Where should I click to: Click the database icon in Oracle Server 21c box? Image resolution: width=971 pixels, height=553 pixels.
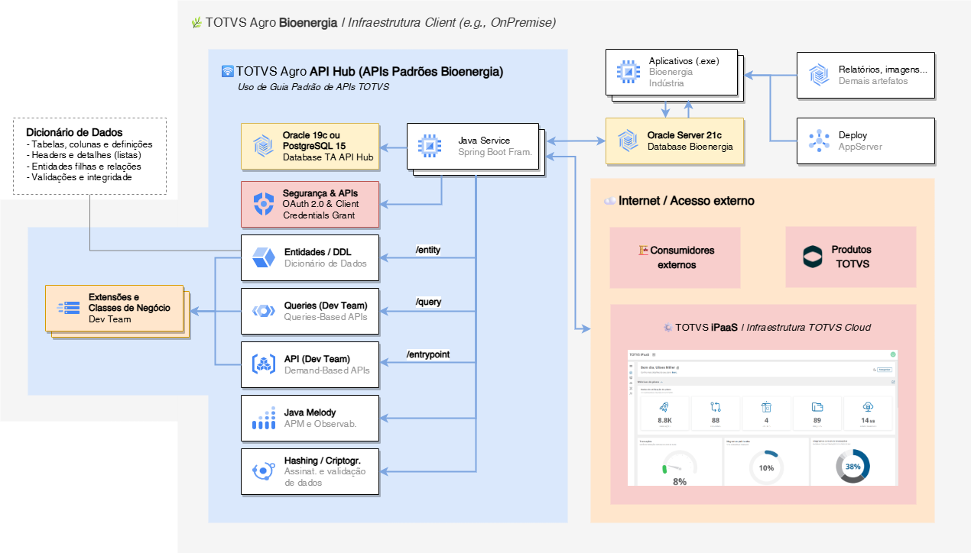(628, 141)
